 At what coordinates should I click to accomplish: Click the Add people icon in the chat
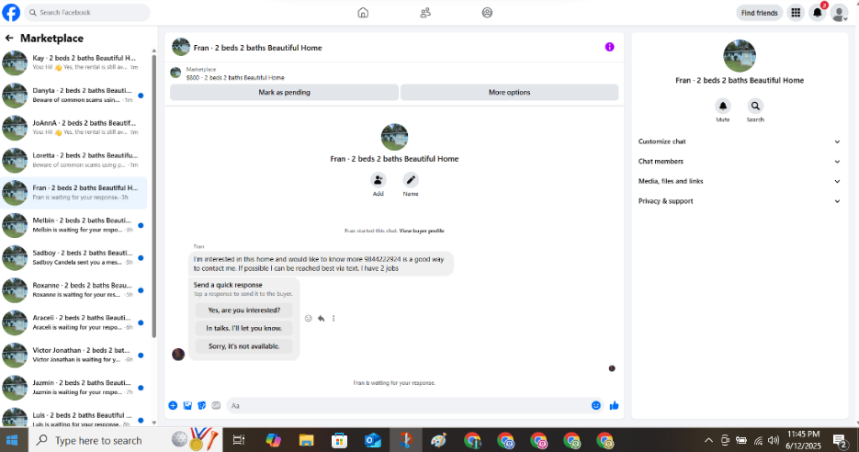pyautogui.click(x=378, y=180)
